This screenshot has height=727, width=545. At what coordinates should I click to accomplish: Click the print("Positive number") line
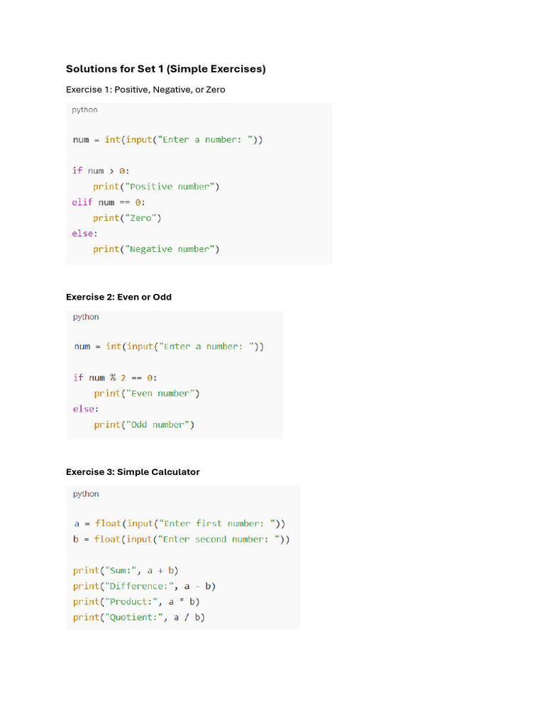pos(156,187)
